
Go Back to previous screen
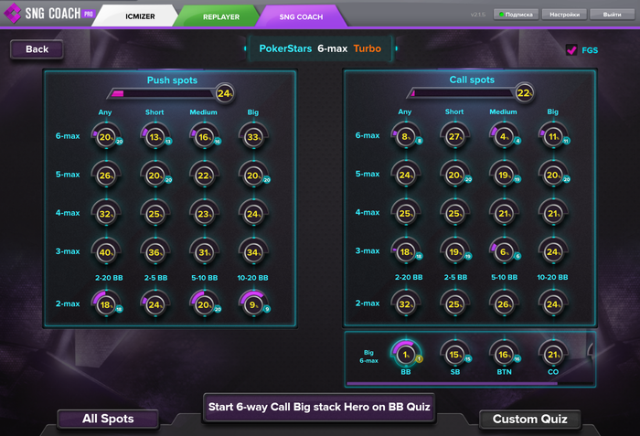[37, 49]
